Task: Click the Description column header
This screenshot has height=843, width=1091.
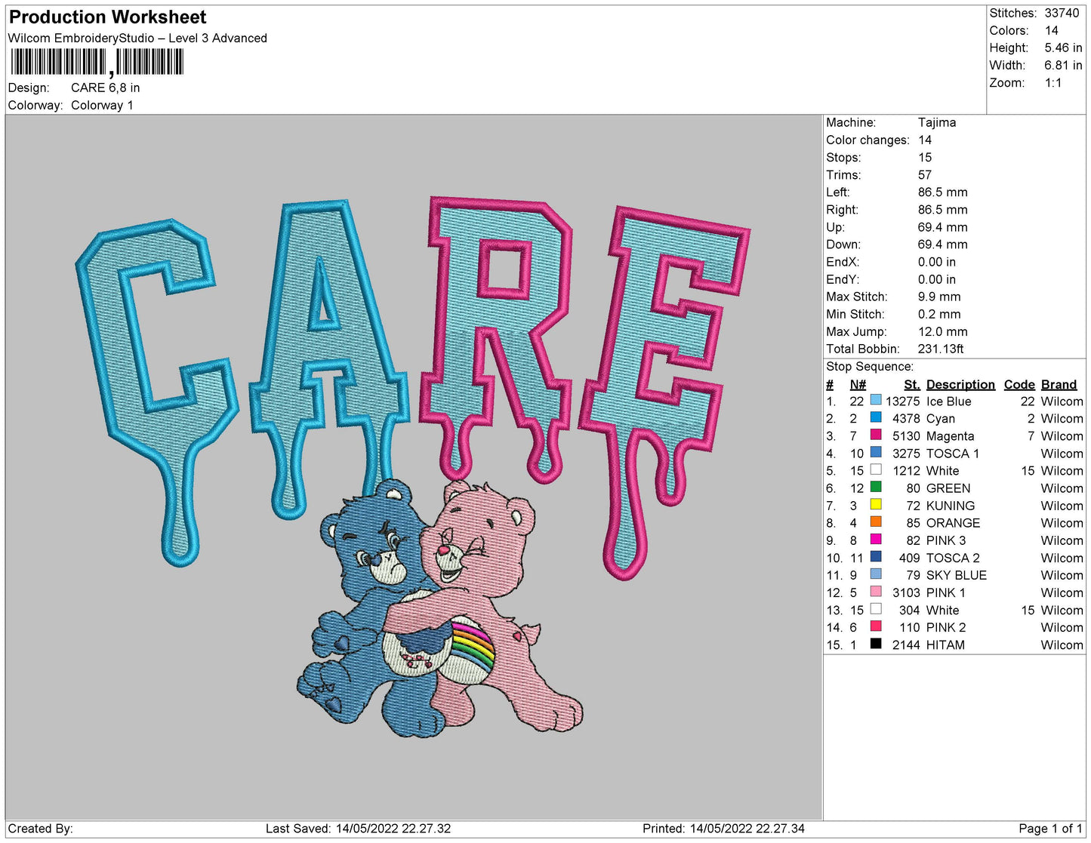Action: 960,384
